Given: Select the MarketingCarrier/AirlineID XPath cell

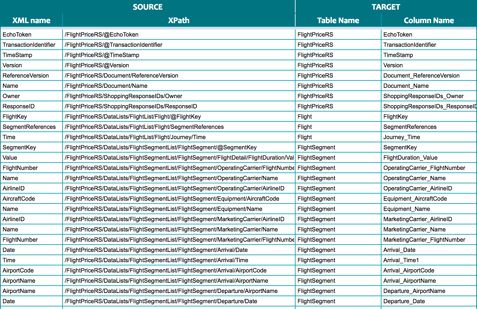Looking at the screenshot, I should coord(179,219).
